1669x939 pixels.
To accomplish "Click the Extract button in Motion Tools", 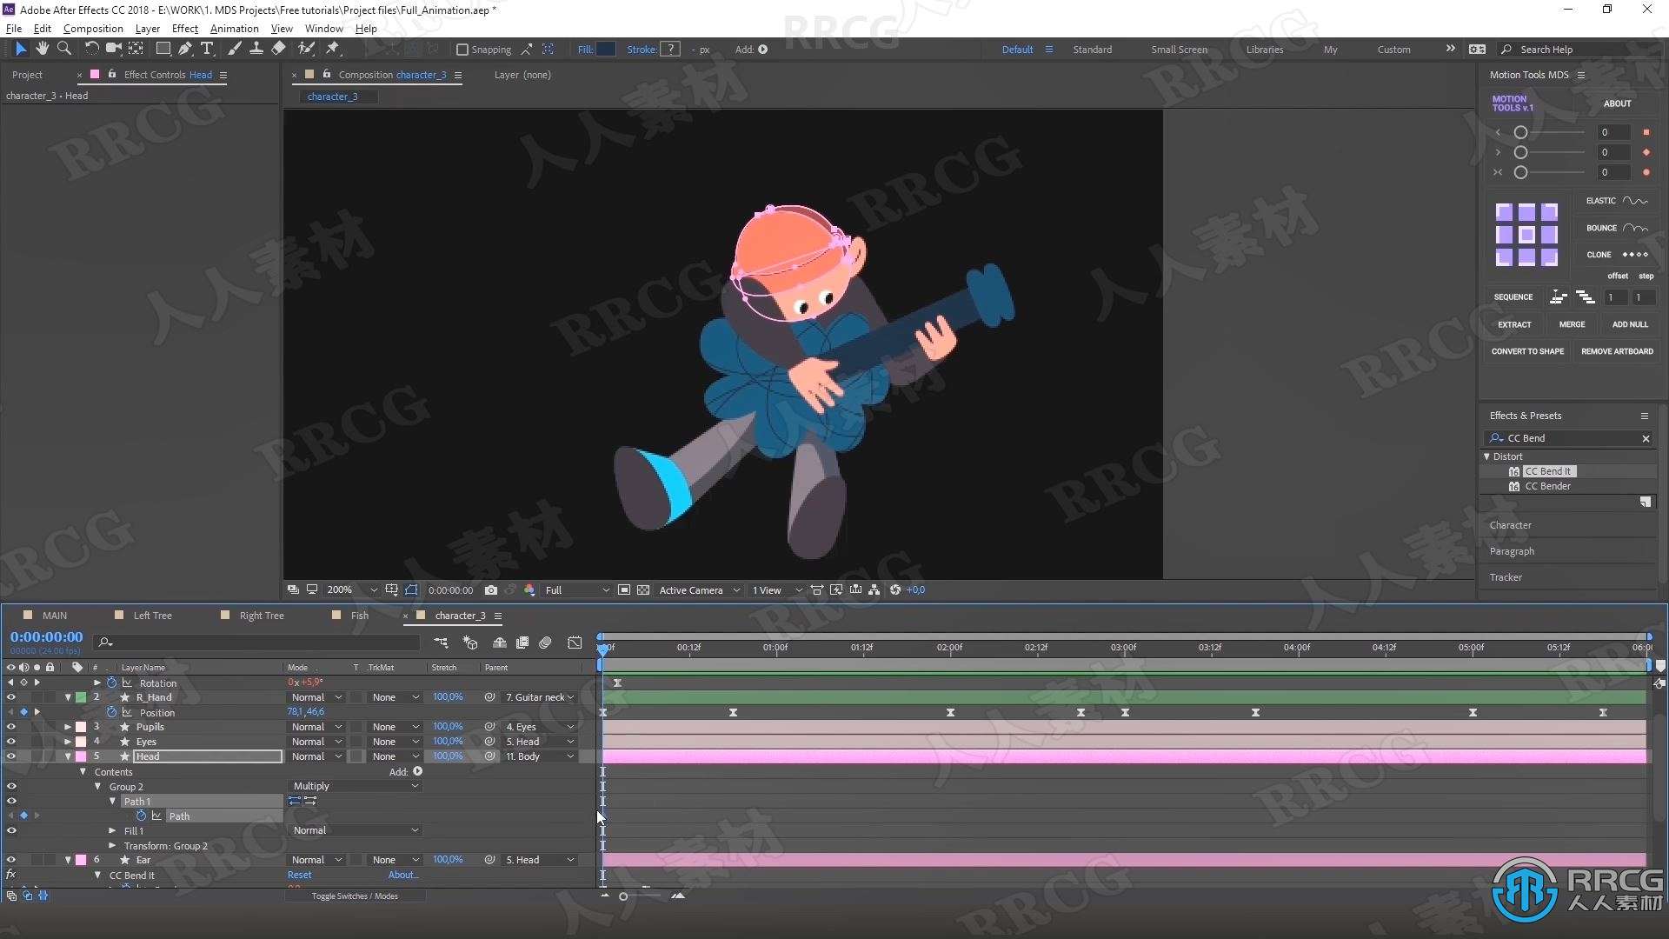I will 1513,323.
